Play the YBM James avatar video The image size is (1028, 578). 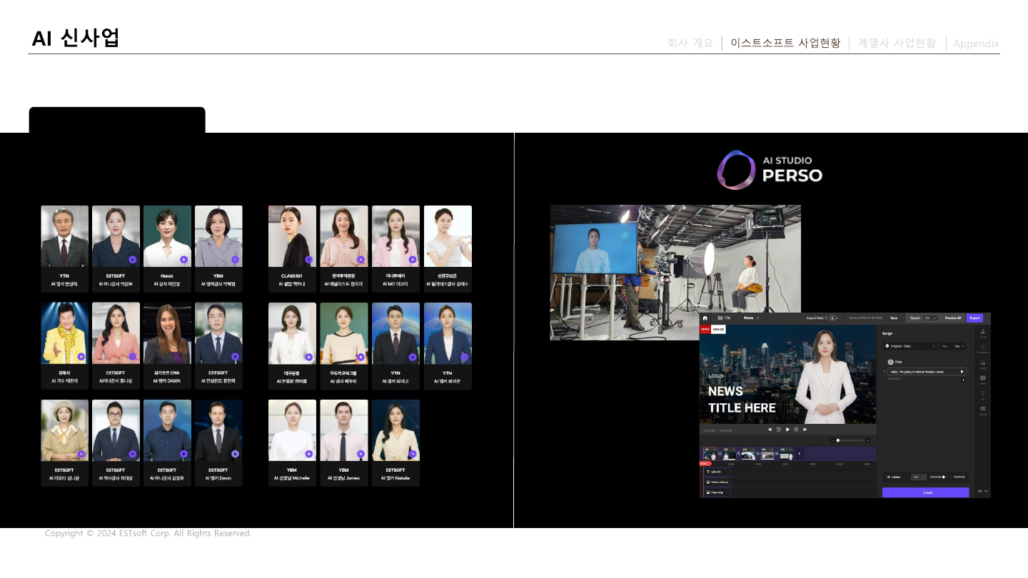click(x=361, y=454)
